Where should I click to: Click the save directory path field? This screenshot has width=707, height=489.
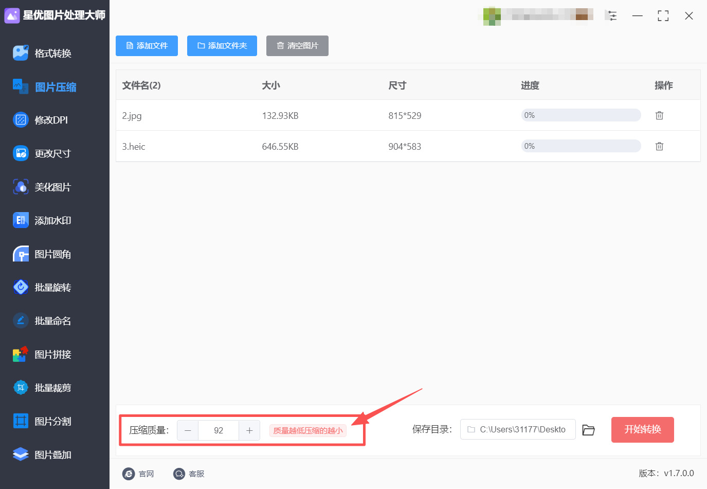[518, 429]
